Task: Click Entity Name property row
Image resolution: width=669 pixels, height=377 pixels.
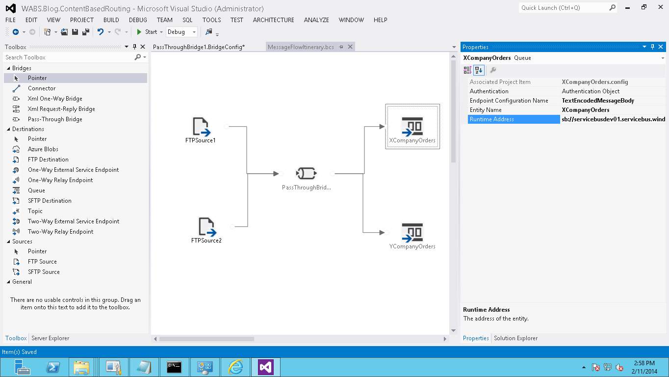Action: (566, 110)
